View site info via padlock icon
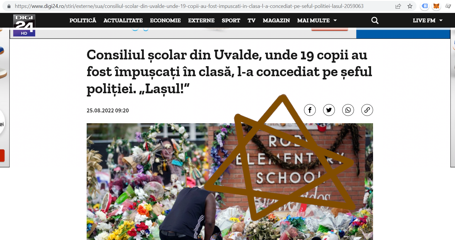This screenshot has height=240, width=455. click(9, 6)
